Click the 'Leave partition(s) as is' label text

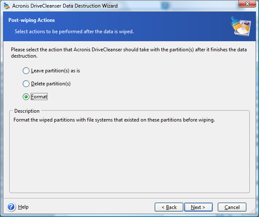[55, 71]
